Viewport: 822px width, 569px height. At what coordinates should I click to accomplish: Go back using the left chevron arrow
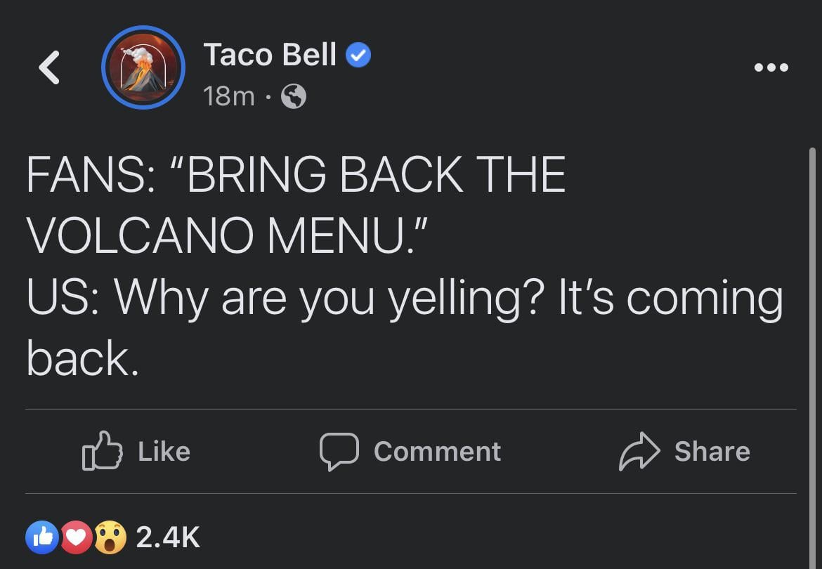click(48, 68)
